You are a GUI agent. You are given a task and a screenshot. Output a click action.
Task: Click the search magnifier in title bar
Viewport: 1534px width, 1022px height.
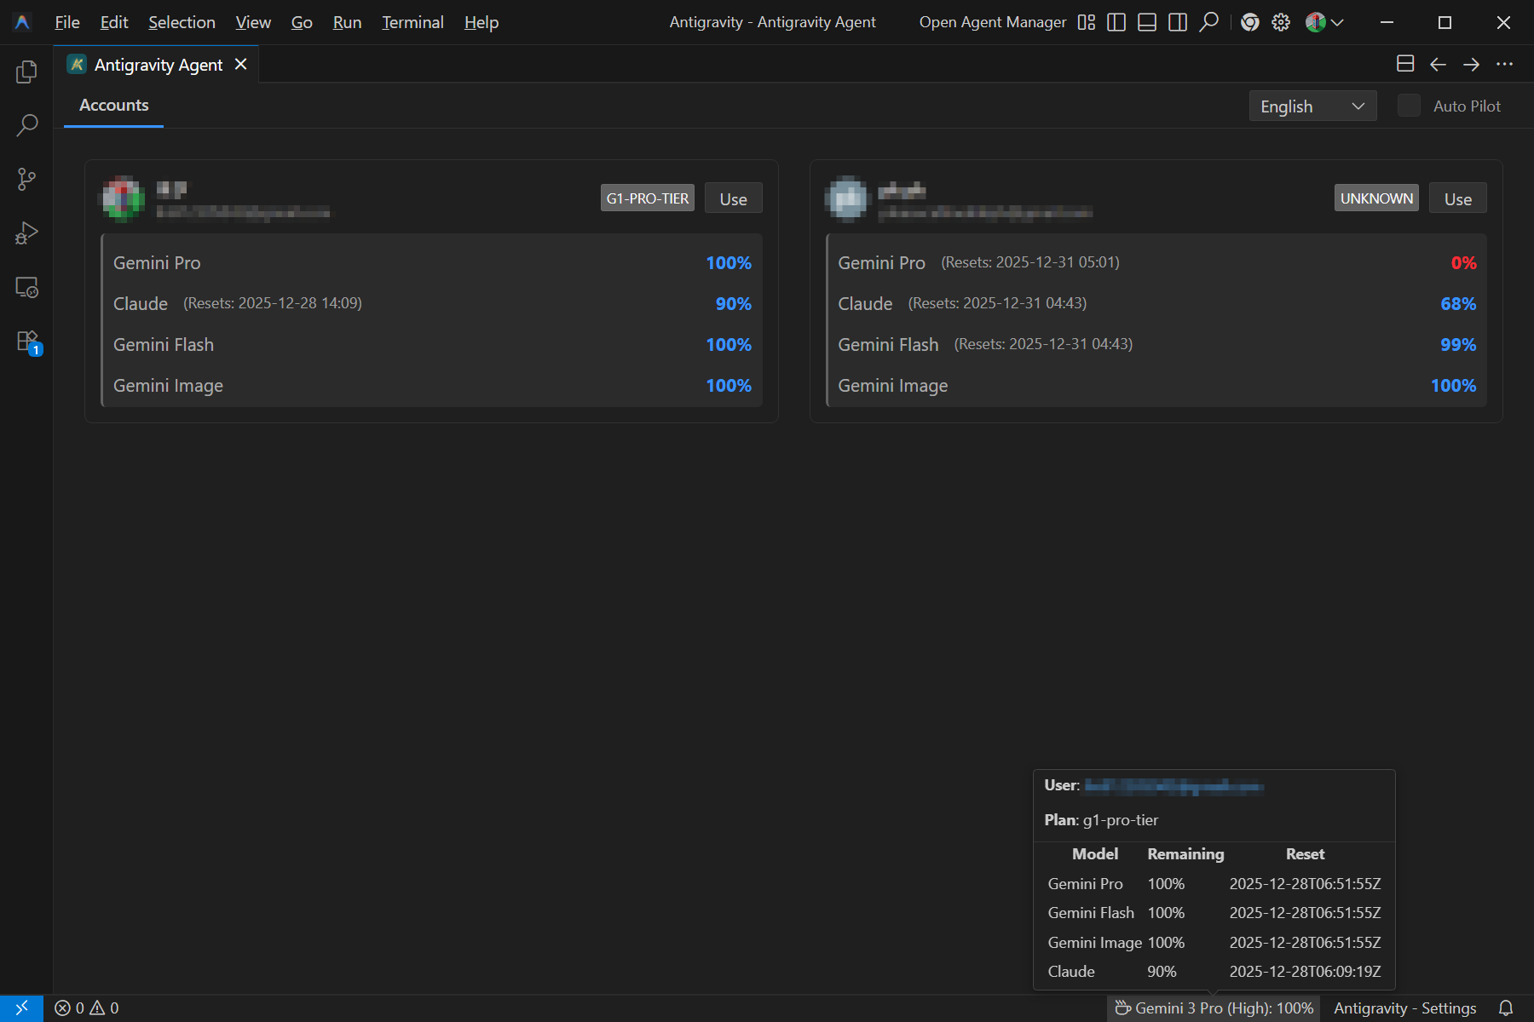pyautogui.click(x=1208, y=22)
